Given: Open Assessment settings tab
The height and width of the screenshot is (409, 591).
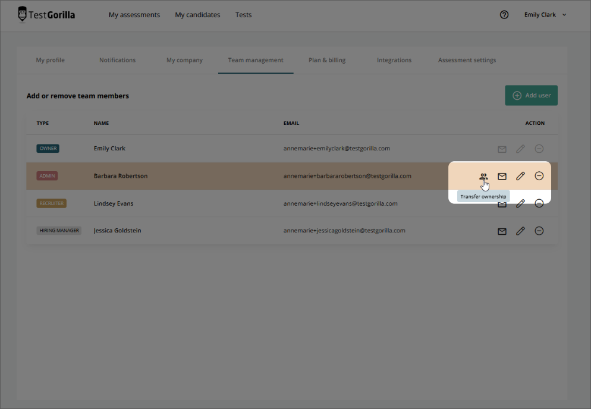Looking at the screenshot, I should [x=467, y=60].
